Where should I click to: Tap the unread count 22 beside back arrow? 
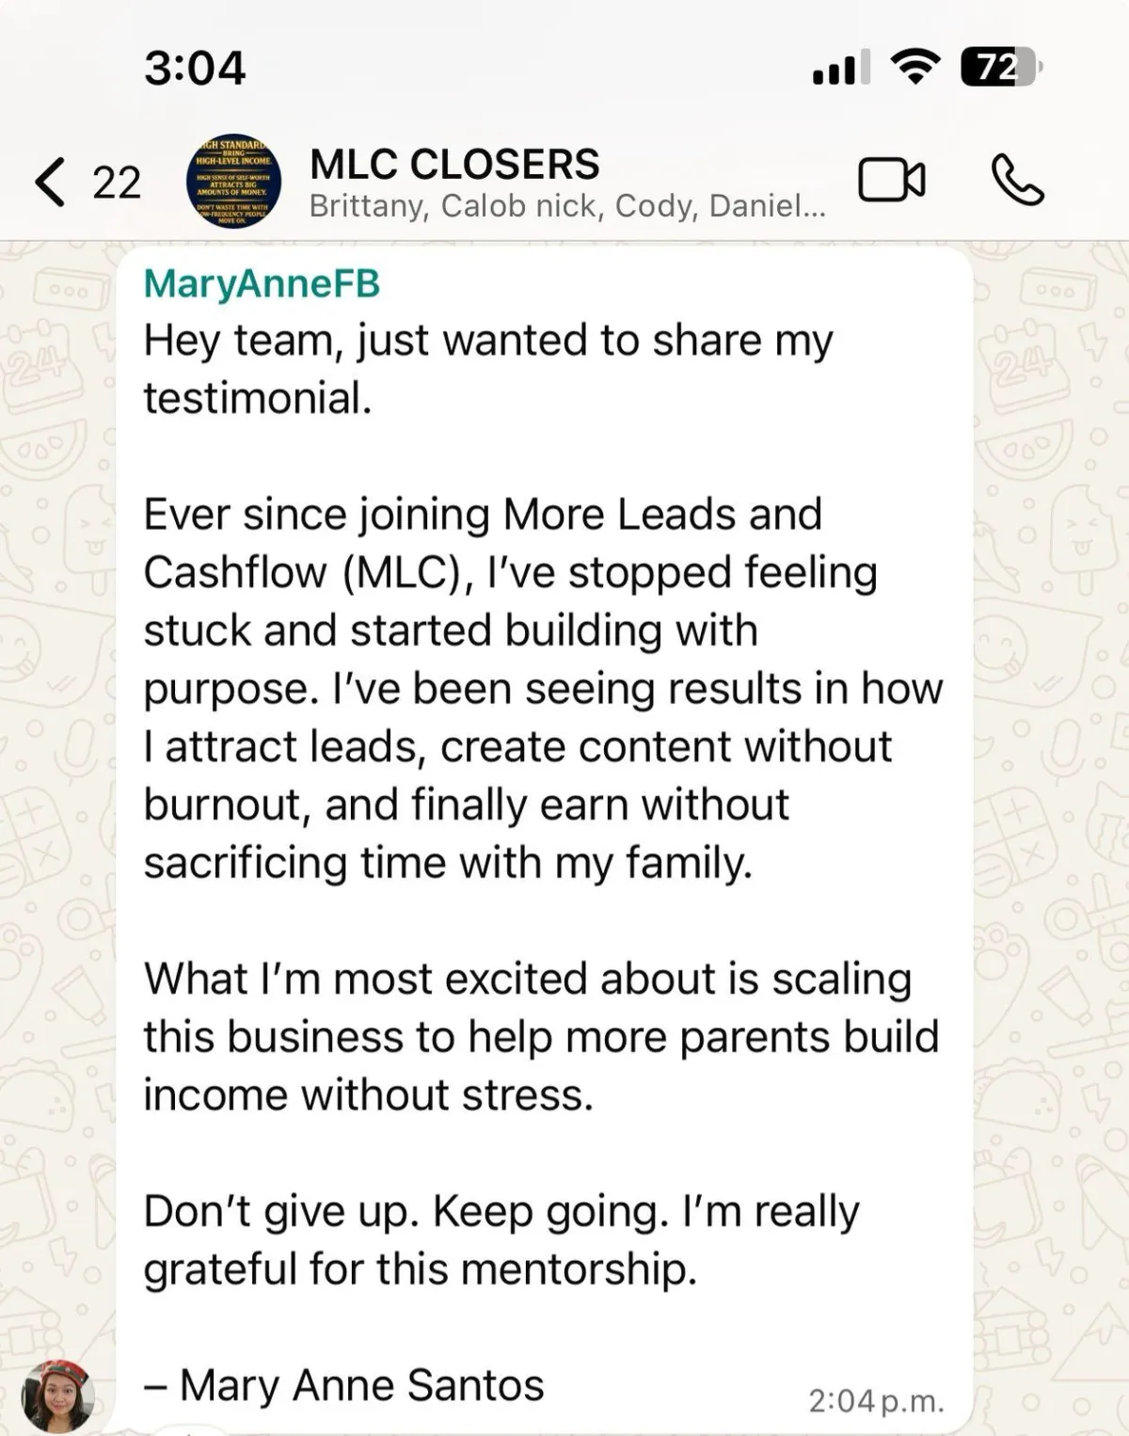tap(117, 183)
